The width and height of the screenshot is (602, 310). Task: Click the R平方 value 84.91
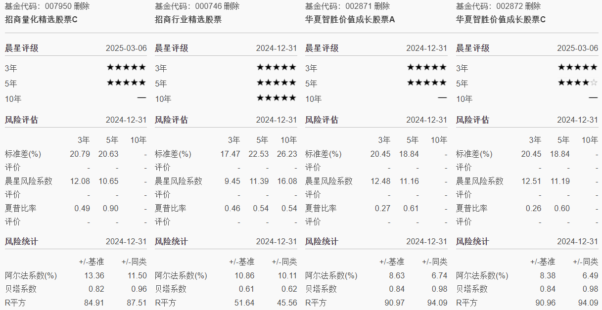(x=94, y=303)
